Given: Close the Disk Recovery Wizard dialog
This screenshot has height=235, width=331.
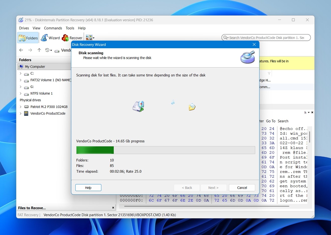Looking at the screenshot, I should tap(254, 44).
